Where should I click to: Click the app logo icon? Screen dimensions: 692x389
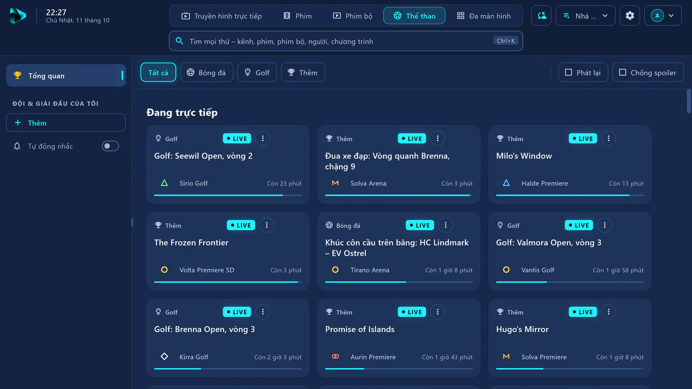(18, 16)
